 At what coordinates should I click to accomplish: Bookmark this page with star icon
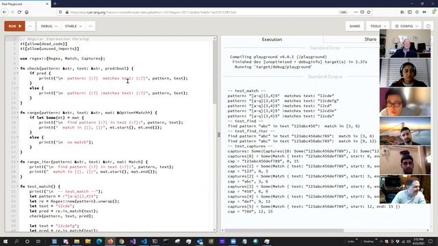pos(368,12)
